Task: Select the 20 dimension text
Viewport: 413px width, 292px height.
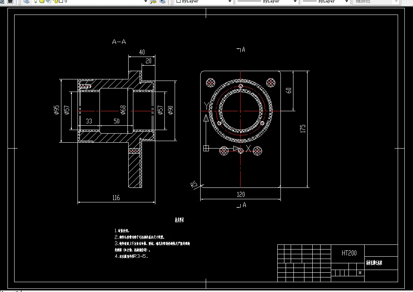Action: click(x=149, y=61)
